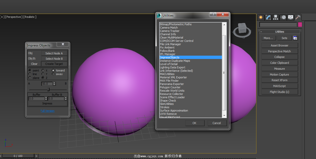Click the 50.0 A/B value field

[47, 84]
